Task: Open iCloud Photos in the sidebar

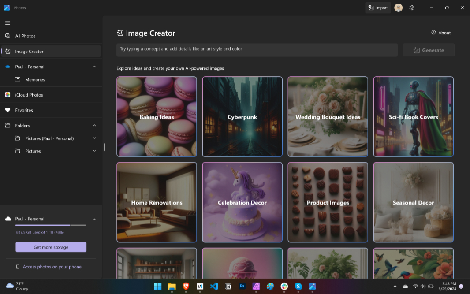Action: [x=51, y=95]
